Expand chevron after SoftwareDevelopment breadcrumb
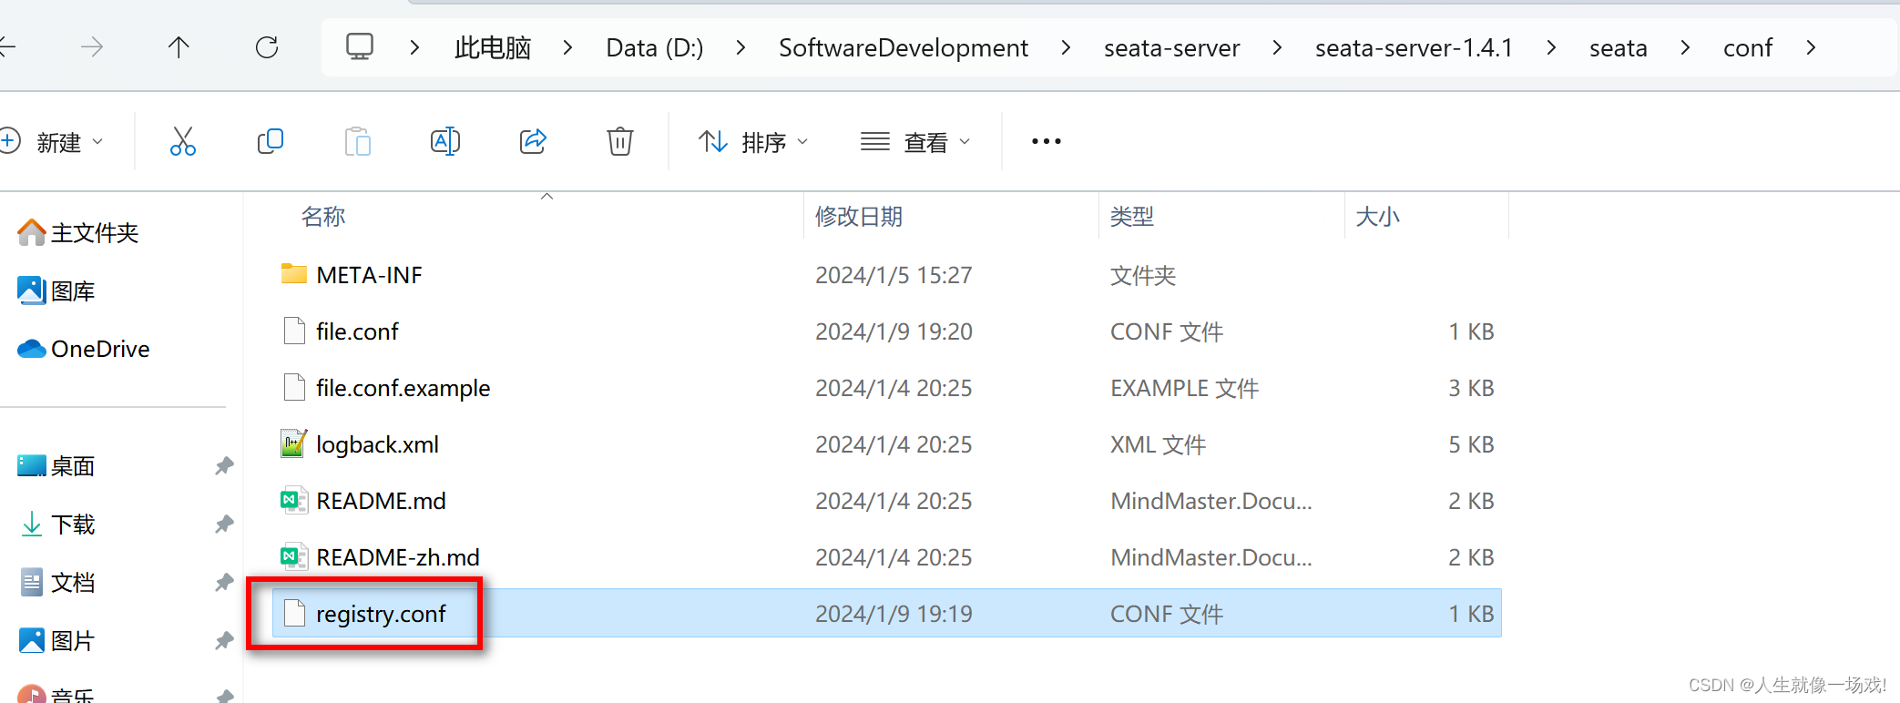The width and height of the screenshot is (1900, 703). 1066,47
